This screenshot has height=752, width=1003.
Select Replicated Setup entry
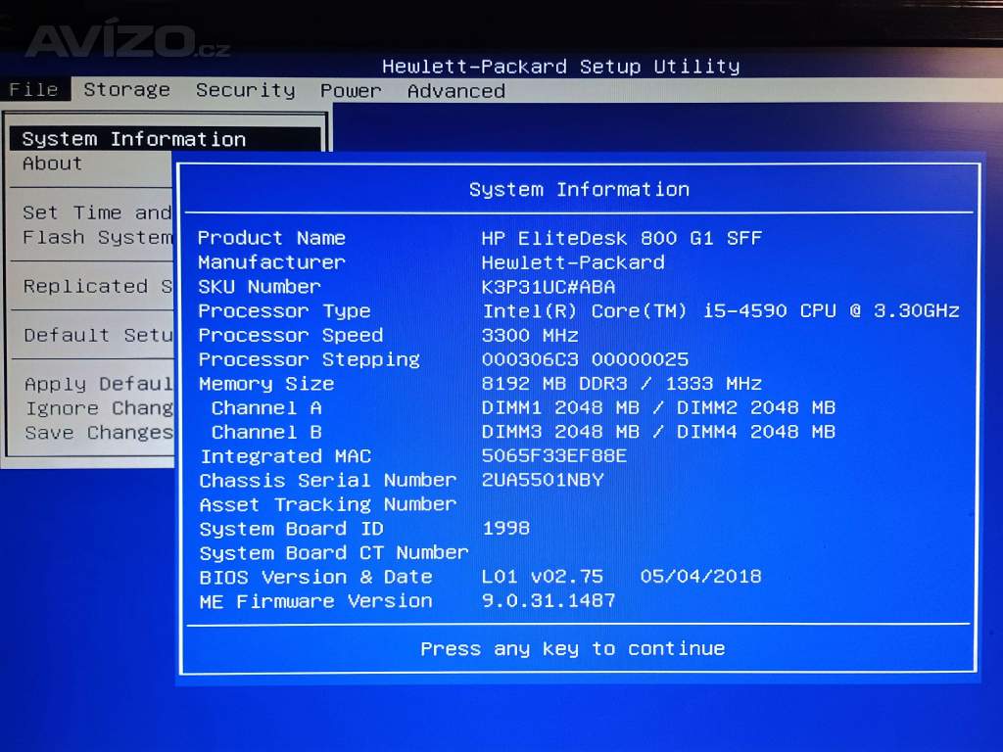(x=98, y=286)
